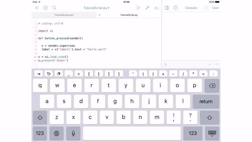Image resolution: width=252 pixels, height=142 pixels.
Task: Tap the letter q key
Action: tap(40, 86)
